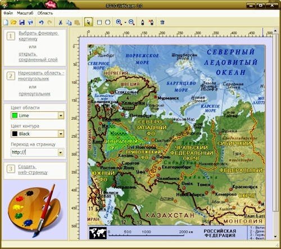Open the Файл menu
The height and width of the screenshot is (249, 281).
coord(8,13)
